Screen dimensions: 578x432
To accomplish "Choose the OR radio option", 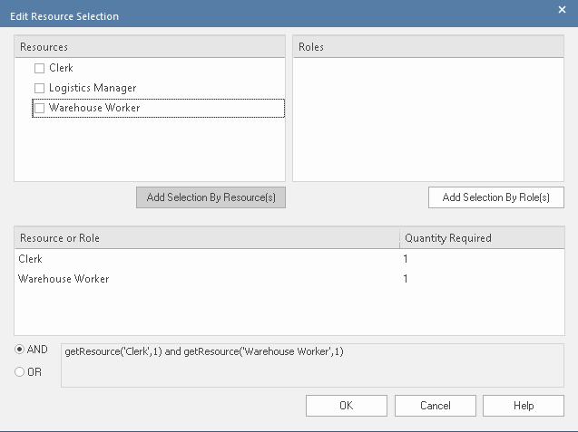I will point(21,371).
